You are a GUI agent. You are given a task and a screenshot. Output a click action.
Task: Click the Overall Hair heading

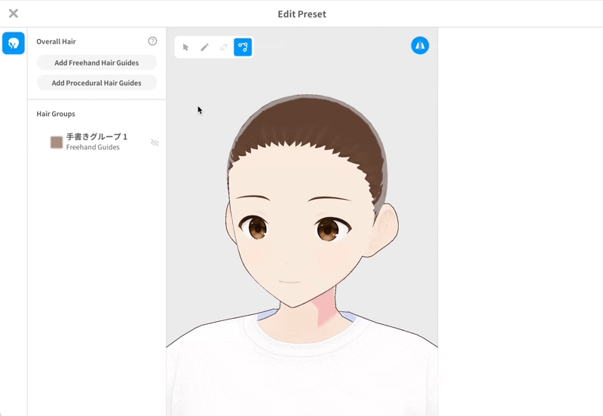click(x=56, y=41)
